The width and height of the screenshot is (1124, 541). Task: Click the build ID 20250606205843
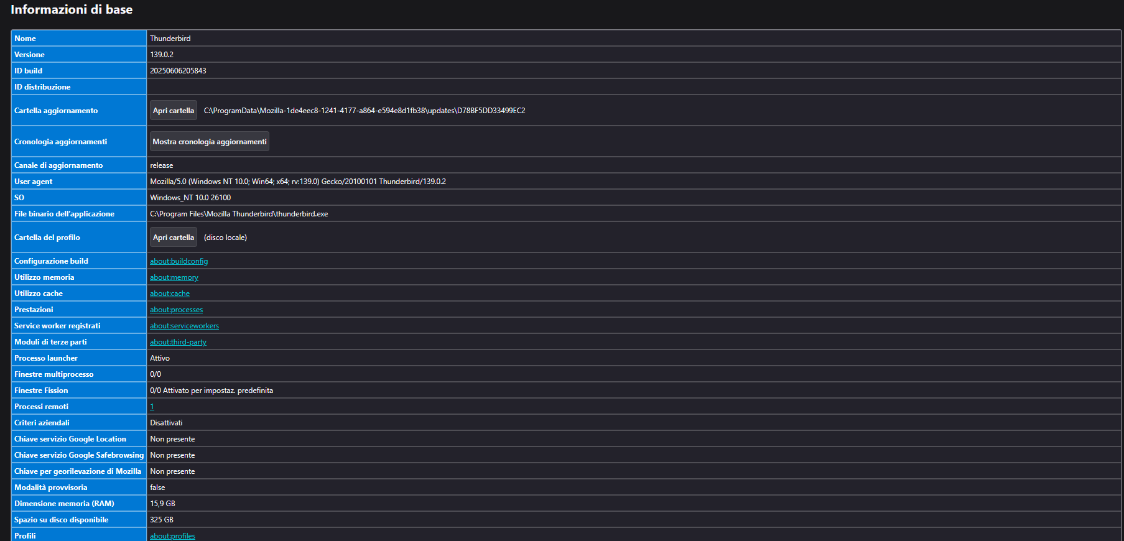(x=179, y=71)
